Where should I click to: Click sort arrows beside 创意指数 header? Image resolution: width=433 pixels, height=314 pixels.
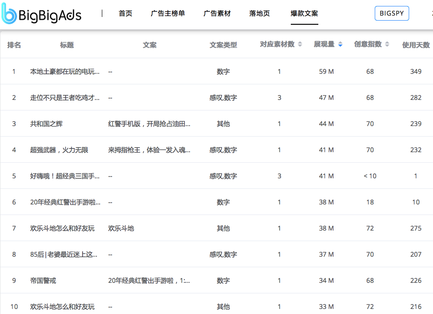click(387, 44)
